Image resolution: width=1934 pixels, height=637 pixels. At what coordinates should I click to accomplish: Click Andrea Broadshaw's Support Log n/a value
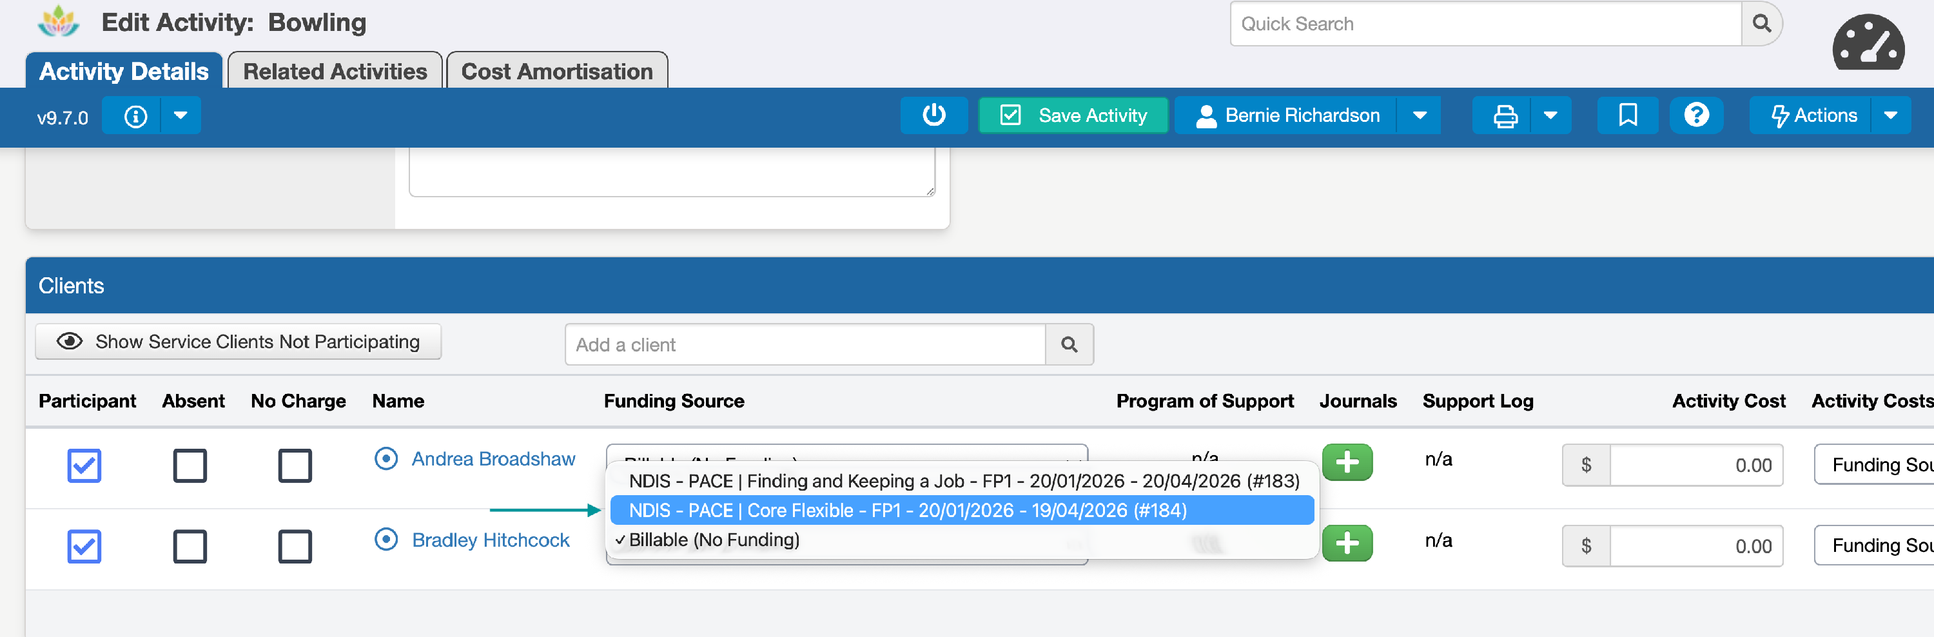click(x=1438, y=459)
